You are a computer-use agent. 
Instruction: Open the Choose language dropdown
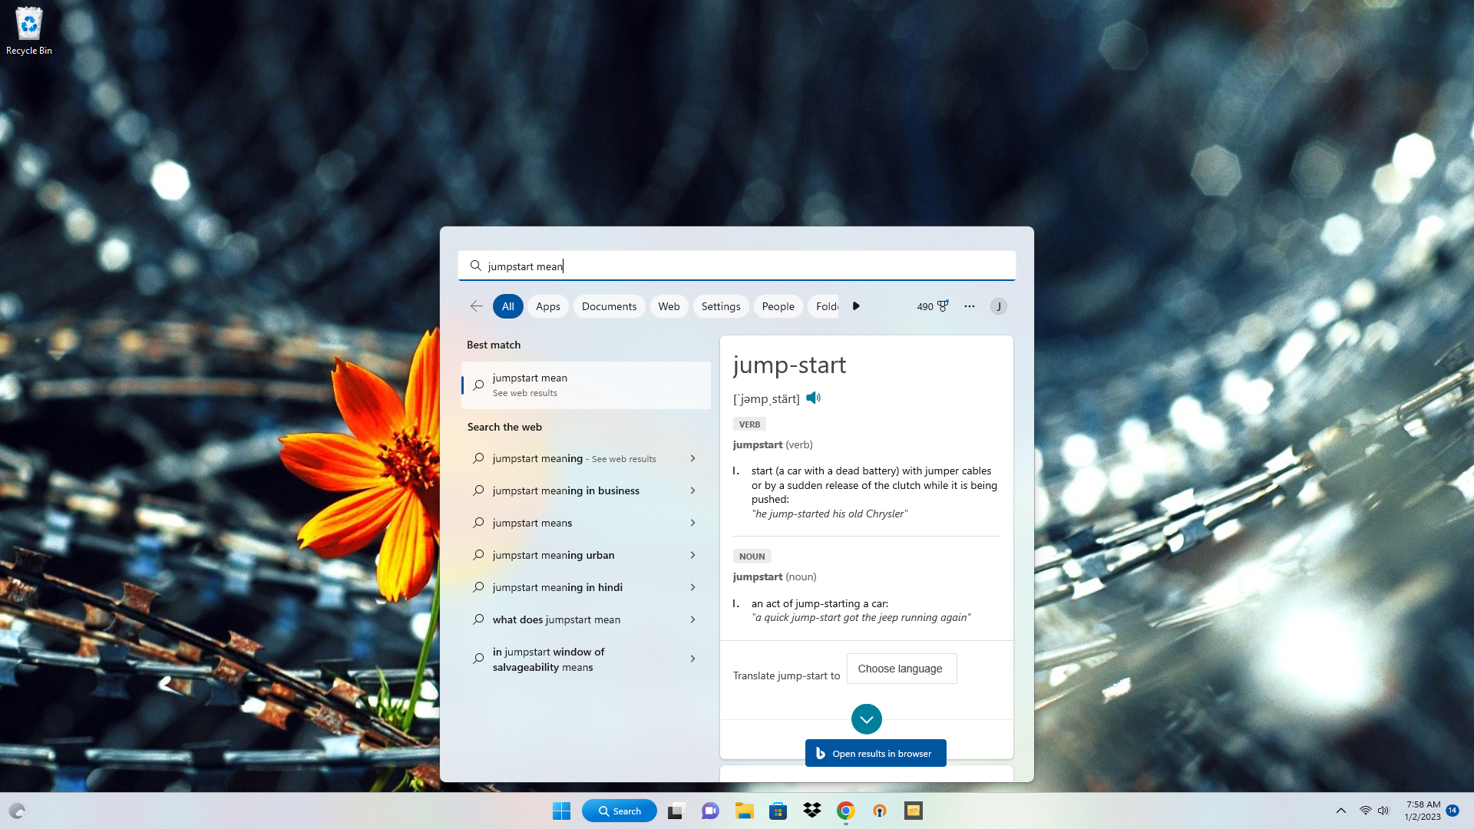[901, 669]
